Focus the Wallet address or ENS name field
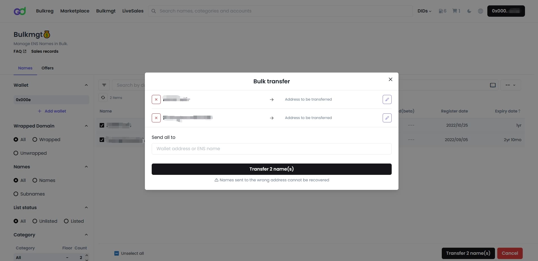 click(x=272, y=149)
